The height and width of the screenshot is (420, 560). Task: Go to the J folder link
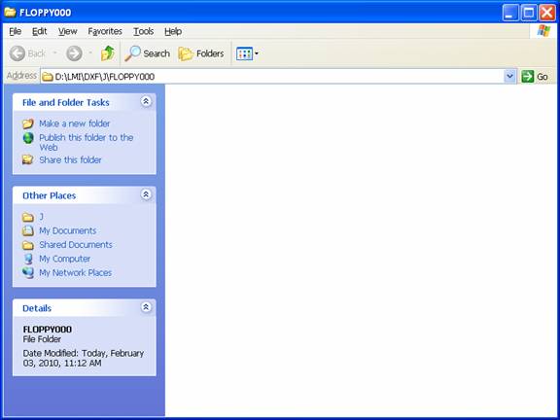point(41,217)
